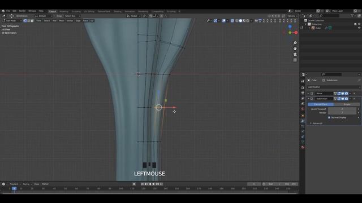Open the Window menu
362x203 pixels.
(32, 11)
